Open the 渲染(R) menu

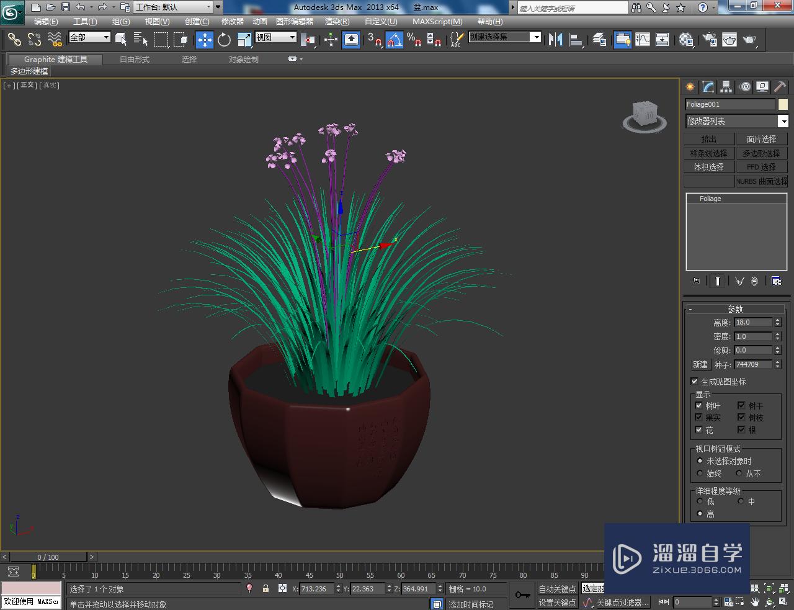point(336,21)
